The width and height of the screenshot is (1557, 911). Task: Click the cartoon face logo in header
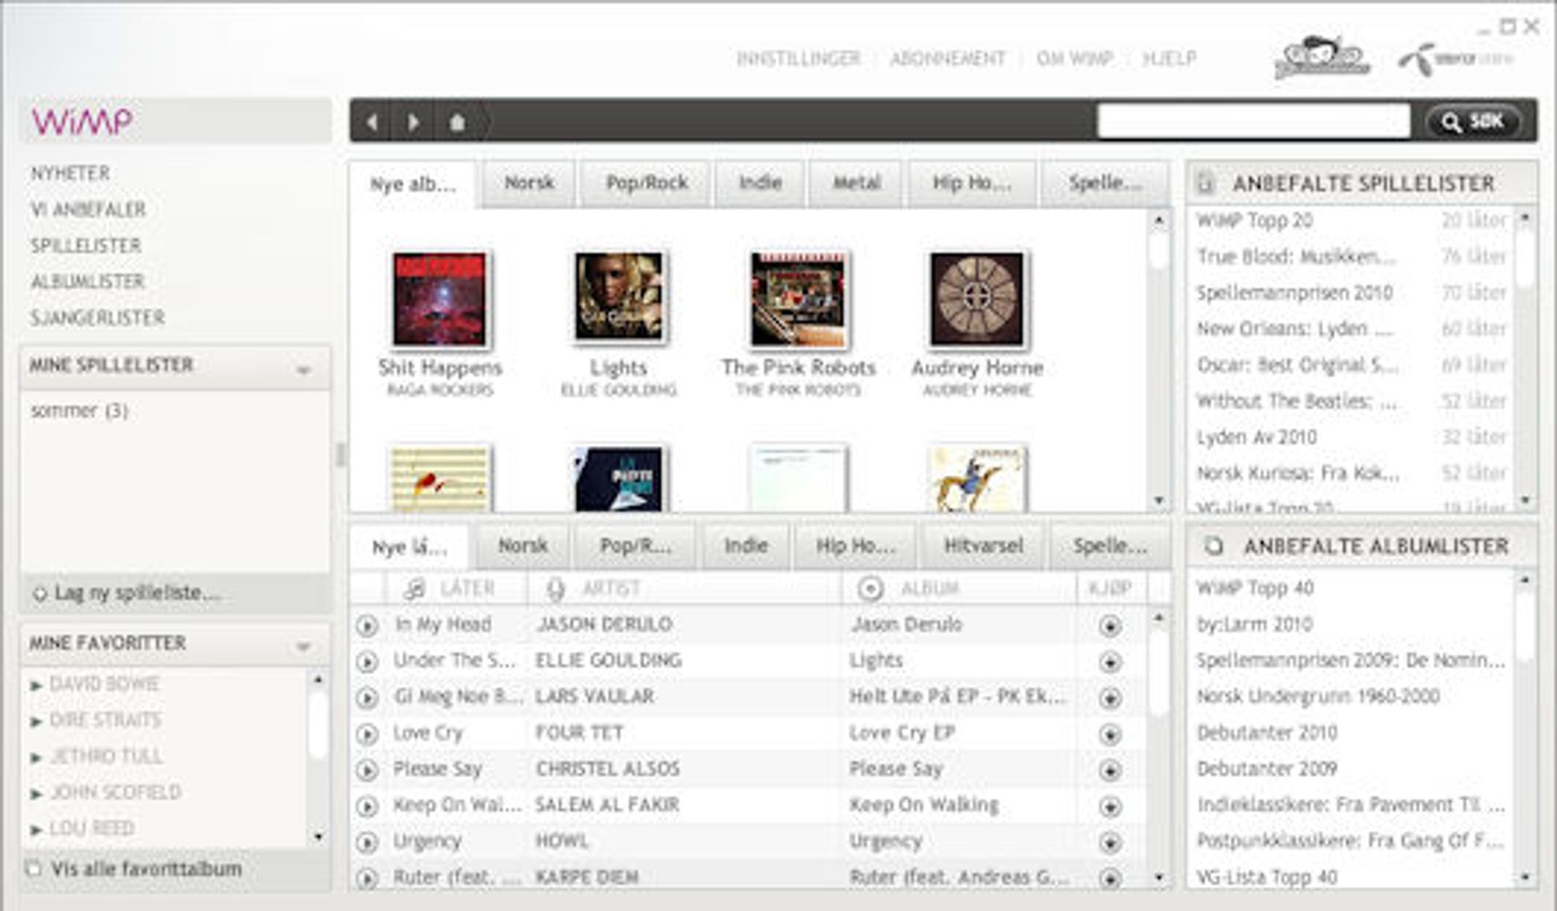point(1322,58)
